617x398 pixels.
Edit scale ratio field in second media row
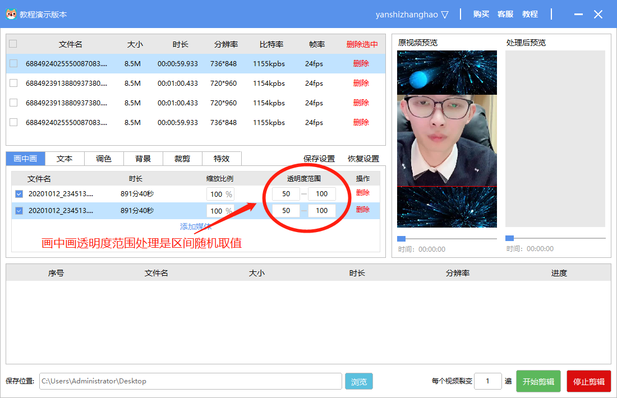point(220,211)
